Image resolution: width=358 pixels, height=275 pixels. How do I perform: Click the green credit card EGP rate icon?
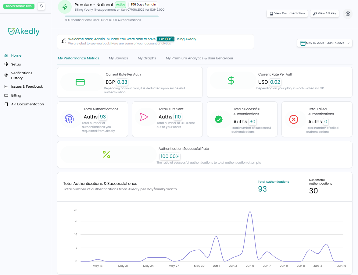80,82
